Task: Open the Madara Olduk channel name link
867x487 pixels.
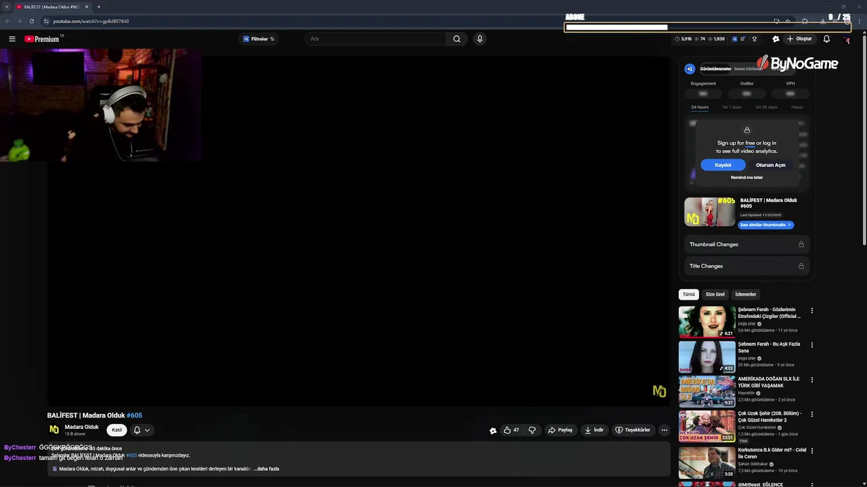Action: coord(81,427)
